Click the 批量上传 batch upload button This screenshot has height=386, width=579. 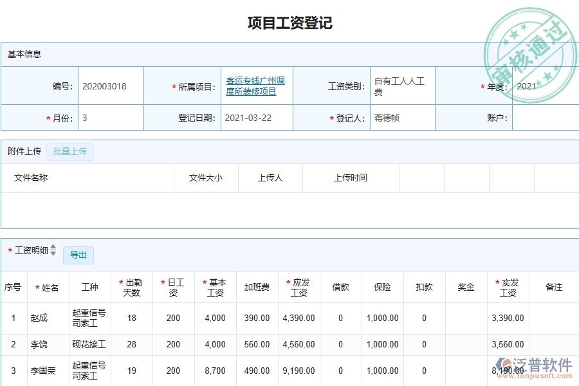pyautogui.click(x=70, y=151)
